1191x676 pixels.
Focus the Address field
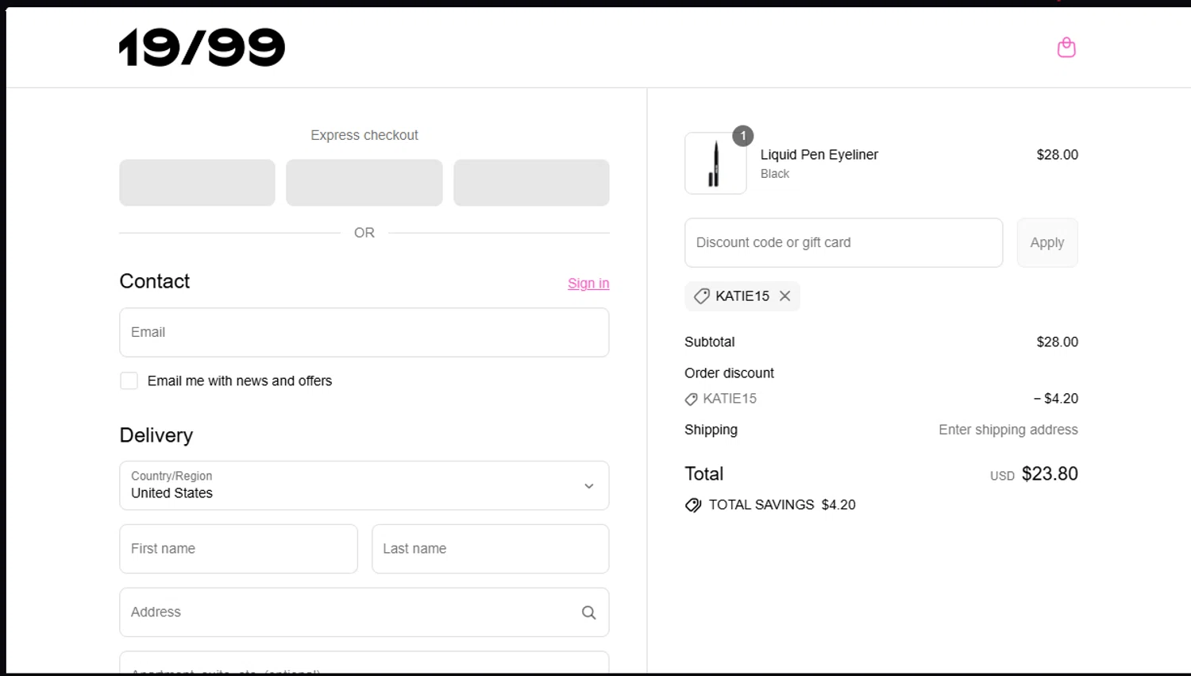click(x=364, y=612)
